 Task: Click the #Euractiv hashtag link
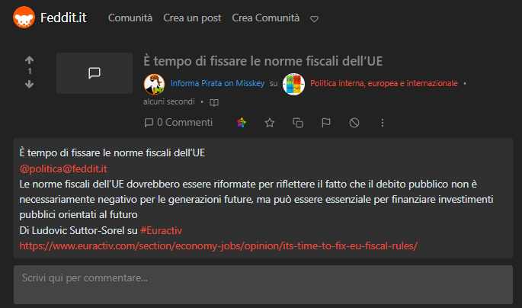click(161, 230)
